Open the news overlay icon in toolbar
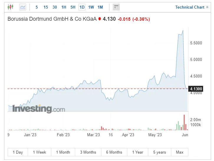 (116, 7)
